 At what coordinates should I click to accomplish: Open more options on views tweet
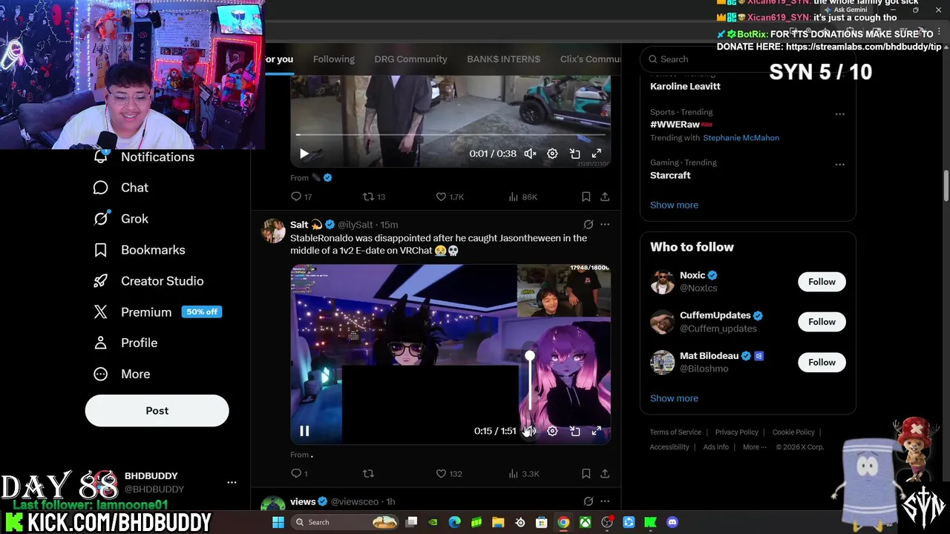tap(605, 501)
